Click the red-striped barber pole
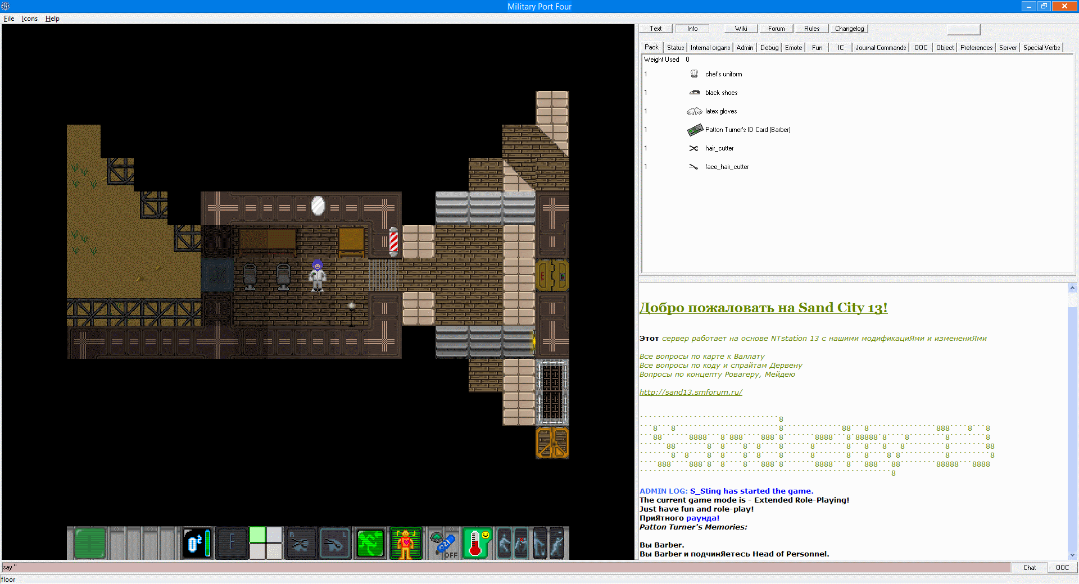 (393, 241)
